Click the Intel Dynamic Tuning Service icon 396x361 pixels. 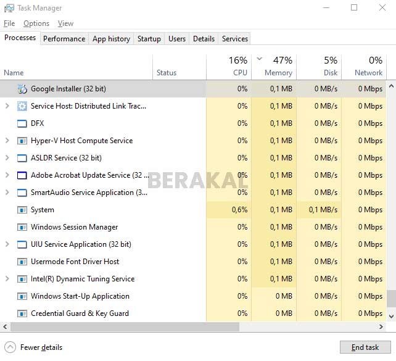pos(22,279)
